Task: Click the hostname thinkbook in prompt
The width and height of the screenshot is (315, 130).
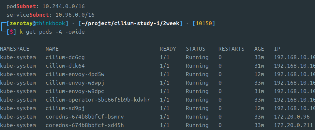Action: tap(51, 24)
